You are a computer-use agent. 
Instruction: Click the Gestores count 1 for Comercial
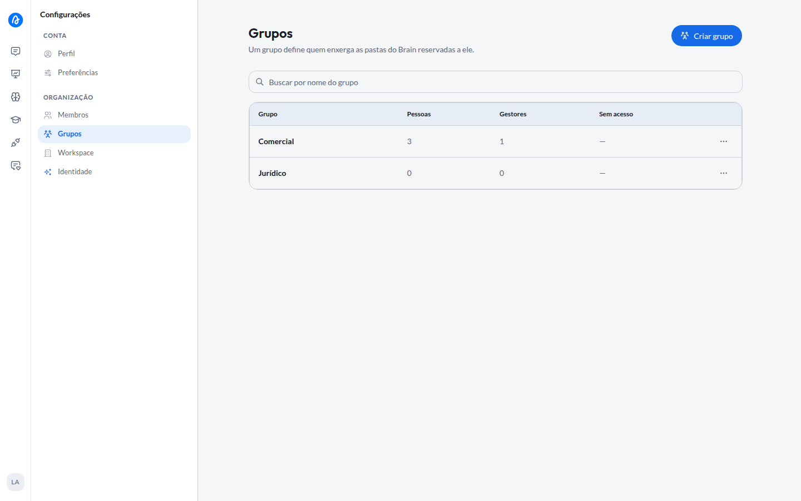click(502, 141)
